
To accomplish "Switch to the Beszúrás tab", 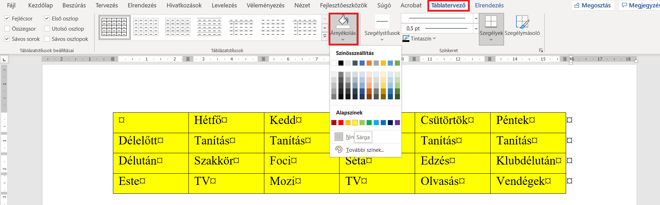I will coord(74,5).
